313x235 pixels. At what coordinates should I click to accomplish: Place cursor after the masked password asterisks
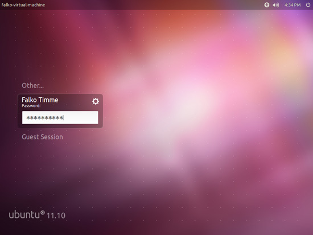[x=64, y=118]
